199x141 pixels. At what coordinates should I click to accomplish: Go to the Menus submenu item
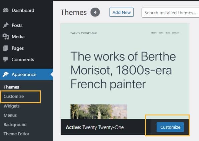click(x=10, y=115)
